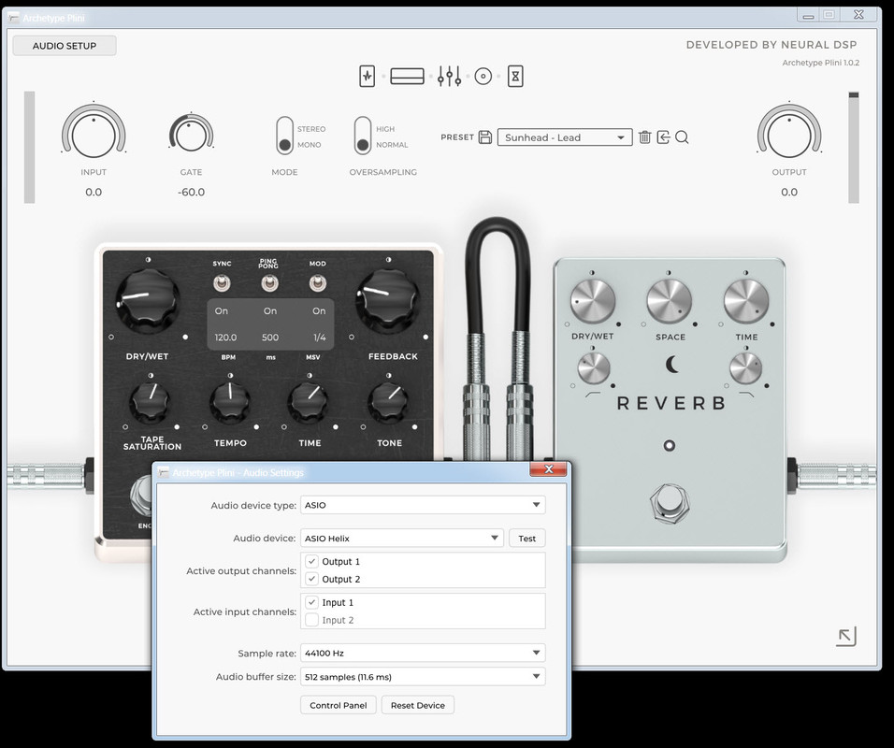
Task: Click the AUDIO SETUP button
Action: click(65, 46)
